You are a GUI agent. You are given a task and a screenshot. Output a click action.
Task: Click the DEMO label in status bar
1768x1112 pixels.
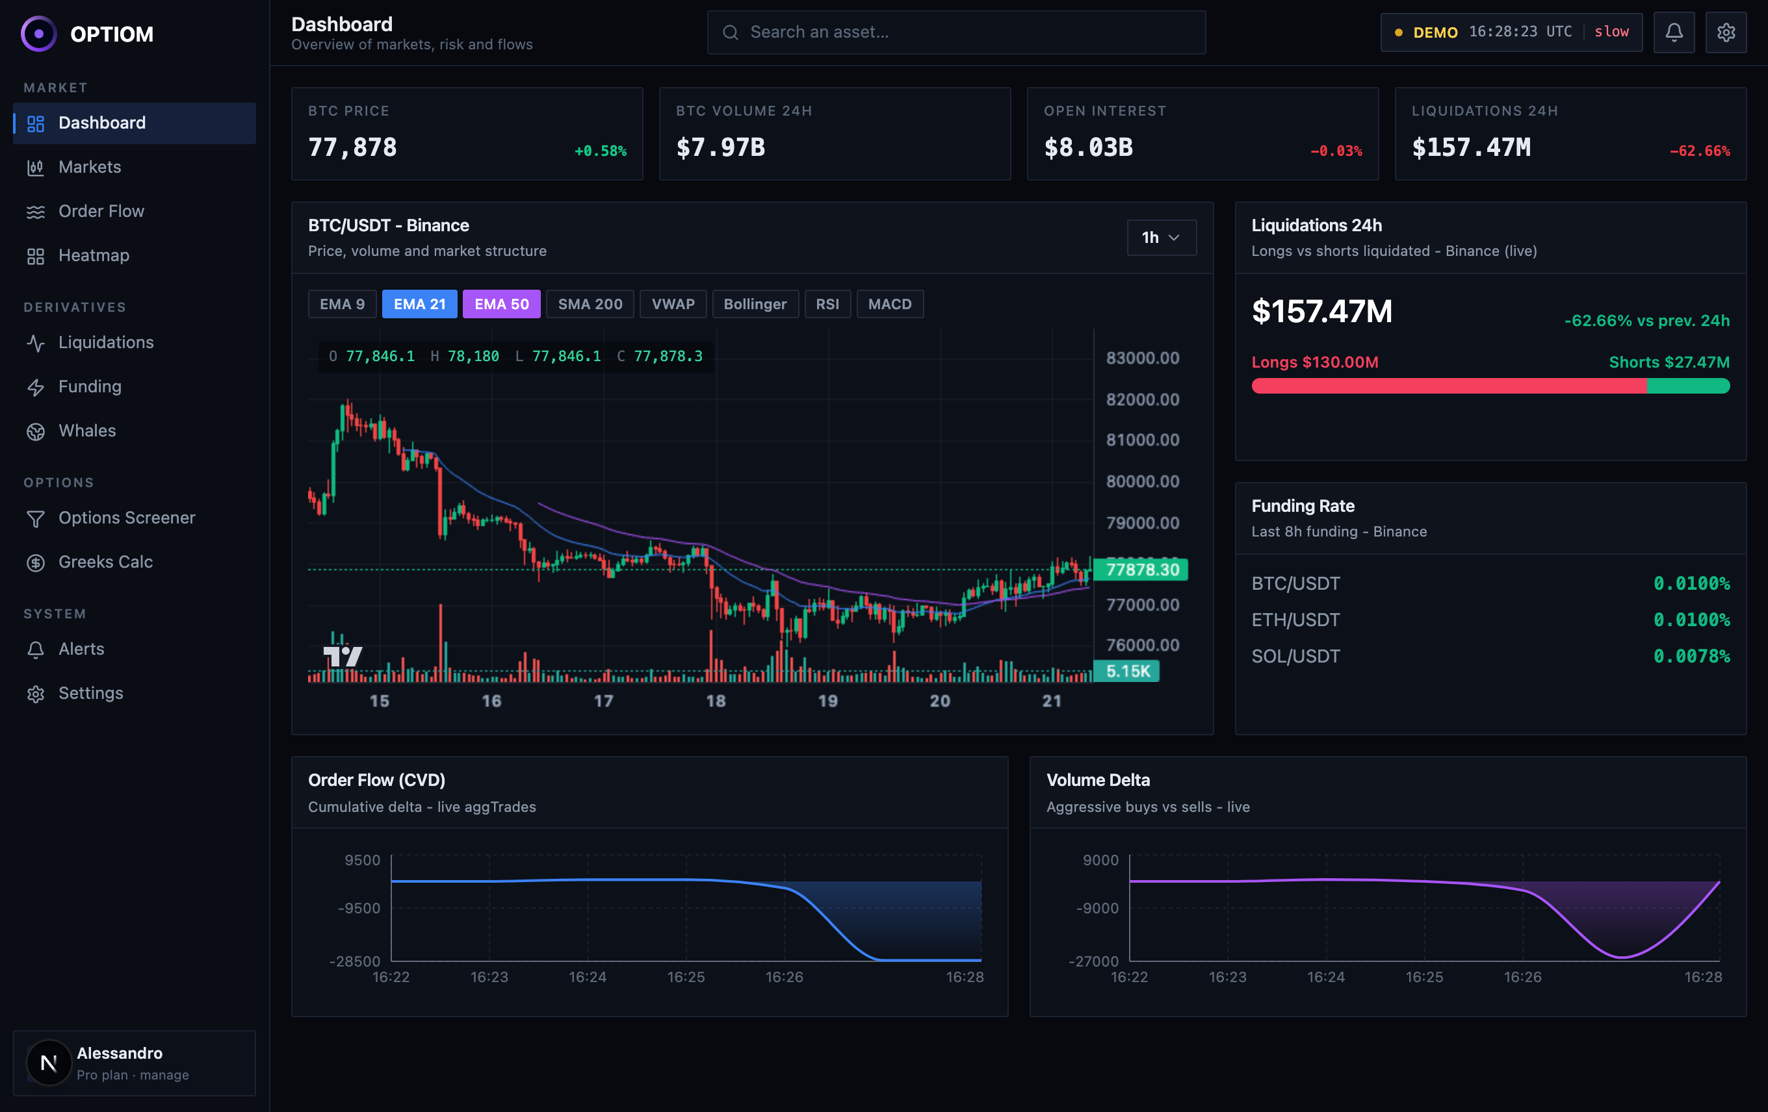(1435, 32)
